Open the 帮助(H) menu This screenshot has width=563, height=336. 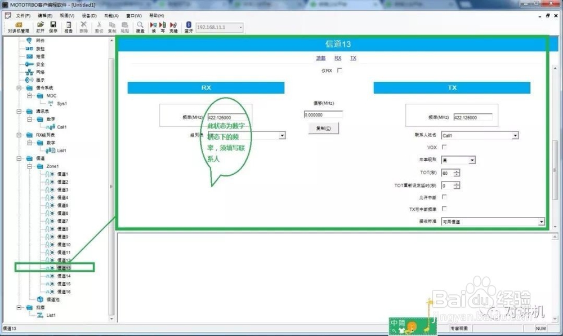[157, 16]
